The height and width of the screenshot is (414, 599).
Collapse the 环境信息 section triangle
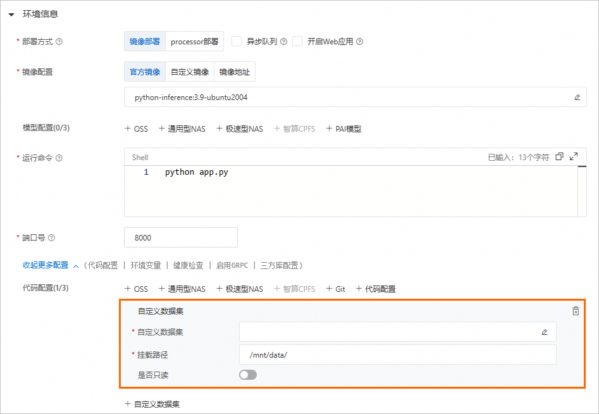click(11, 15)
